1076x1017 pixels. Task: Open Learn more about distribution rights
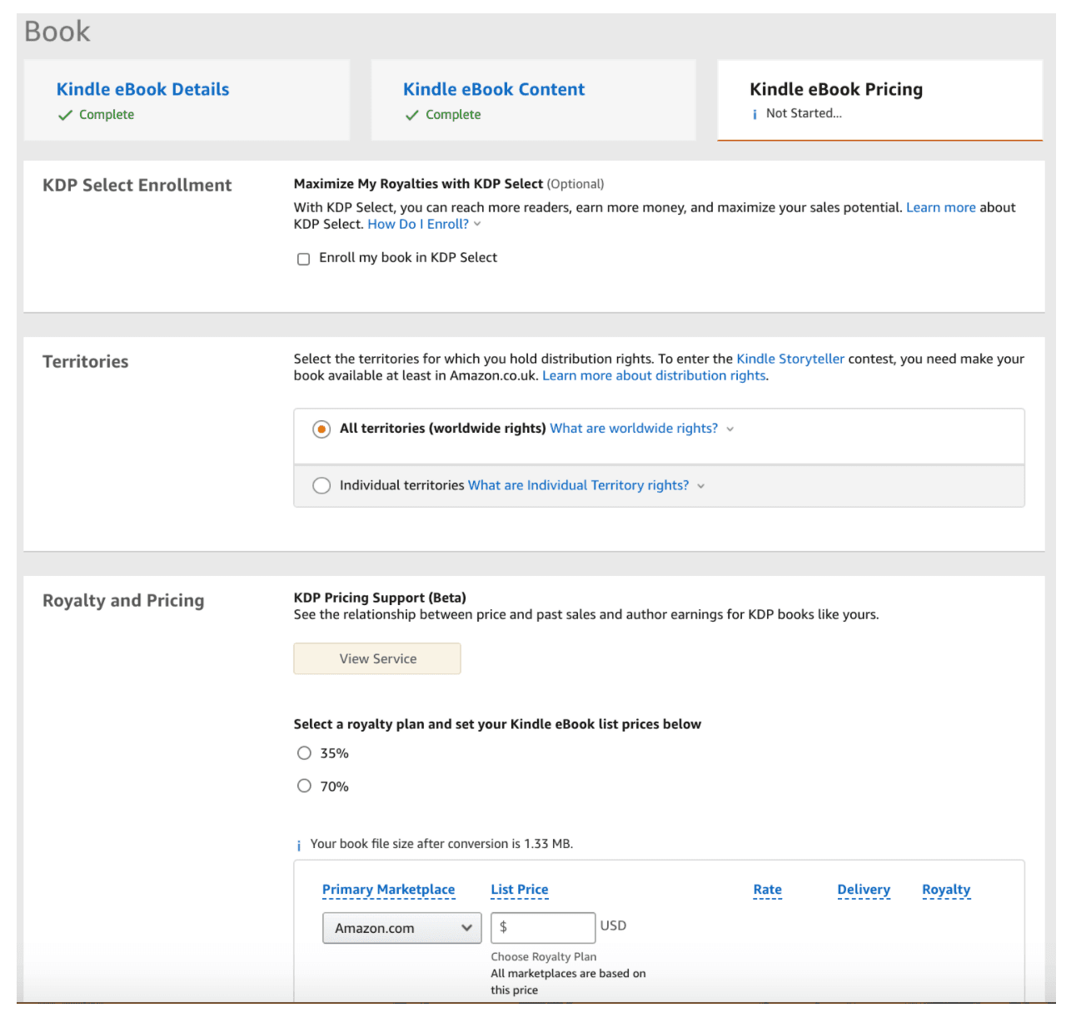pyautogui.click(x=654, y=375)
